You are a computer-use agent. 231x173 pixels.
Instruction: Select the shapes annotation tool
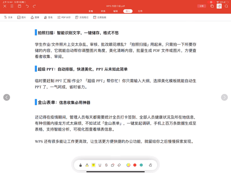tap(113, 165)
